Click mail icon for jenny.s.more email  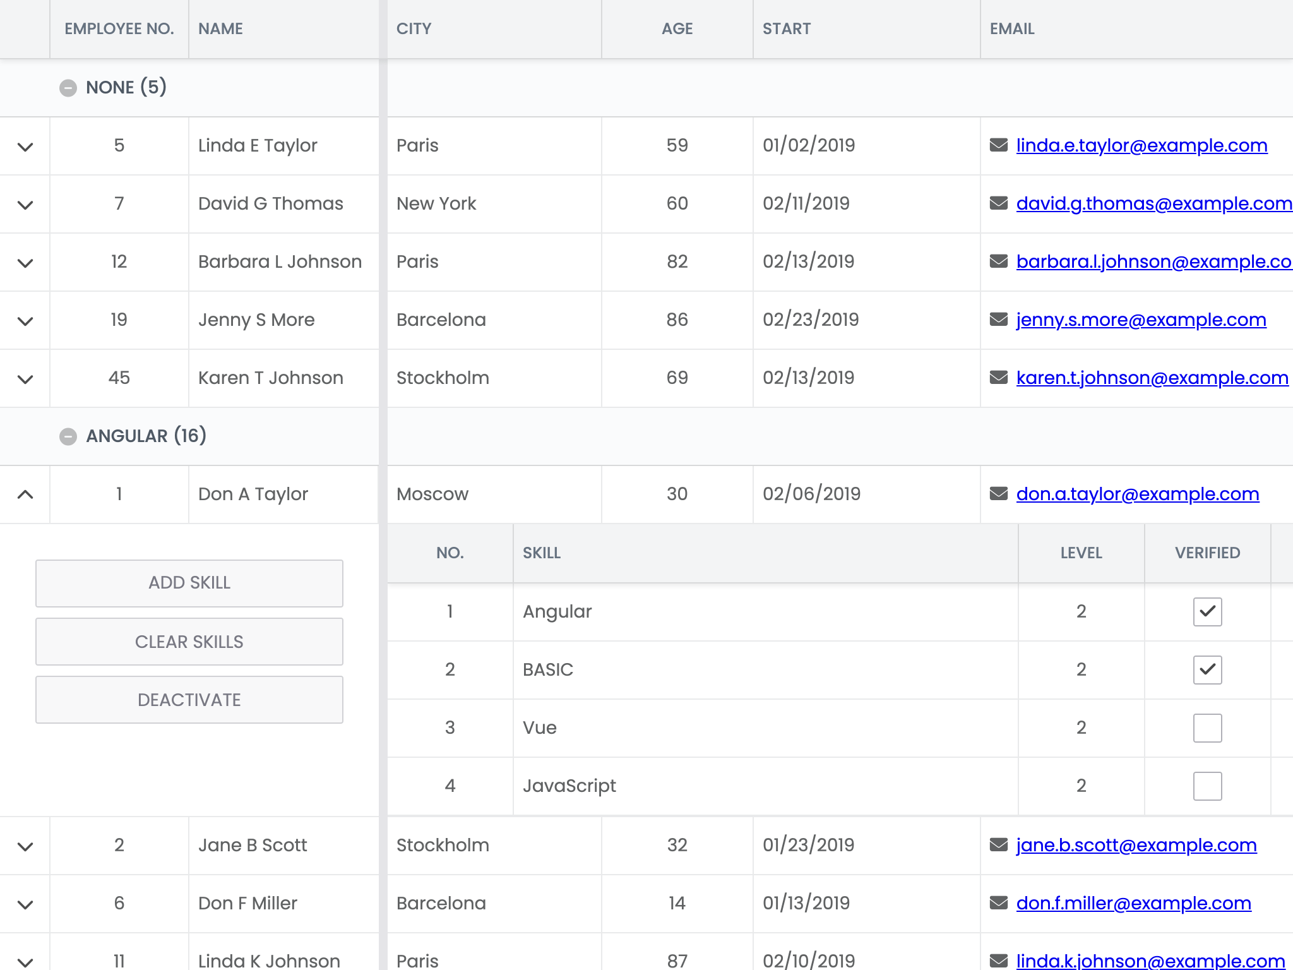(998, 320)
